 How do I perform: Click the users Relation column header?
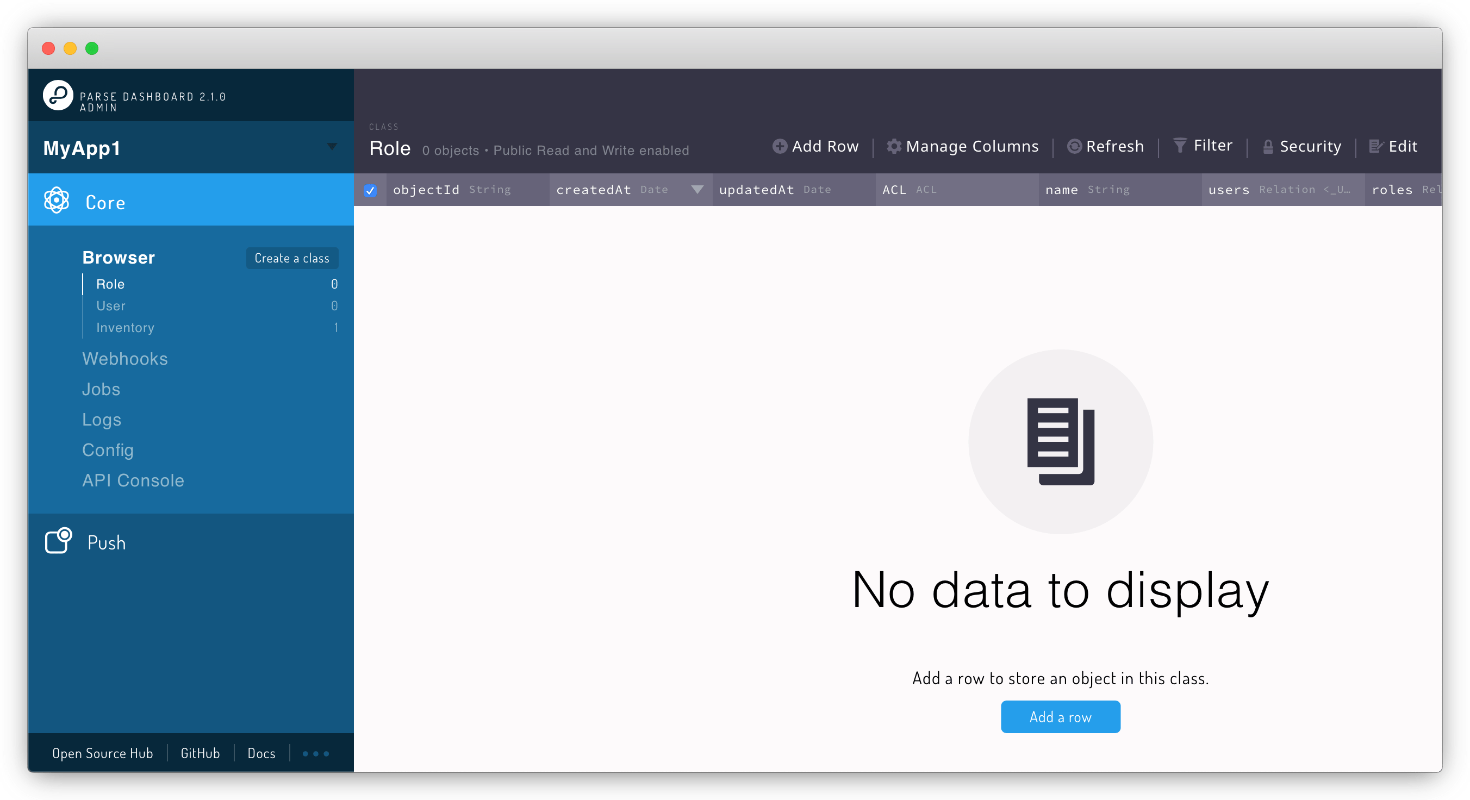coord(1284,190)
